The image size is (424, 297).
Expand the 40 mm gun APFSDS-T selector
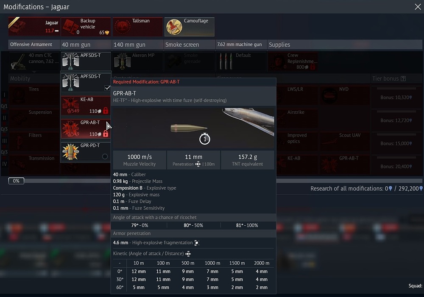(86, 61)
